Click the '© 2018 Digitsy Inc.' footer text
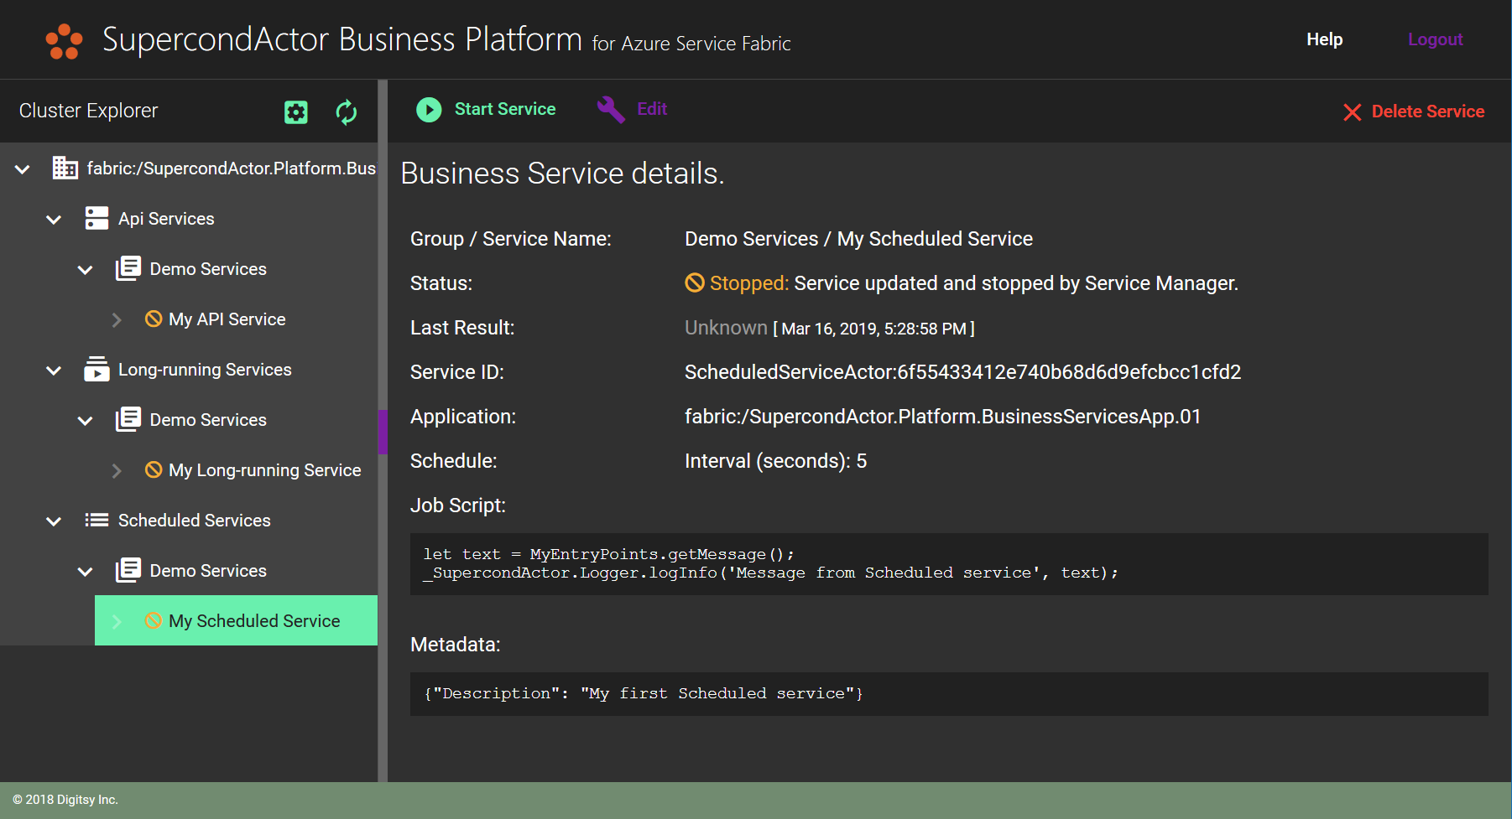 point(65,800)
